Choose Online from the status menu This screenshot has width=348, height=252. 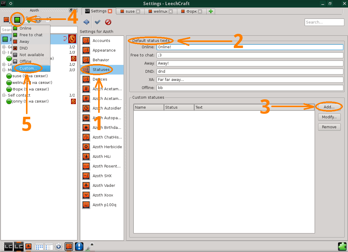(31, 28)
